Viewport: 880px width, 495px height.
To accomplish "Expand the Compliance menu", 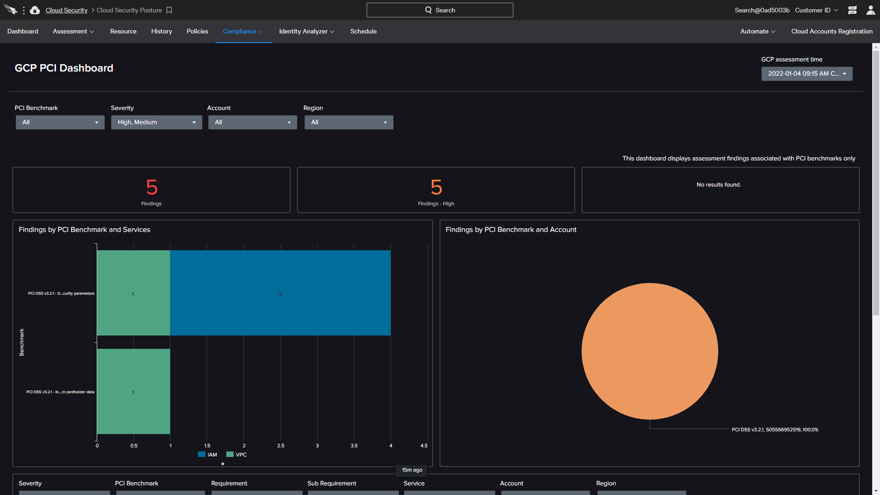I will 243,31.
